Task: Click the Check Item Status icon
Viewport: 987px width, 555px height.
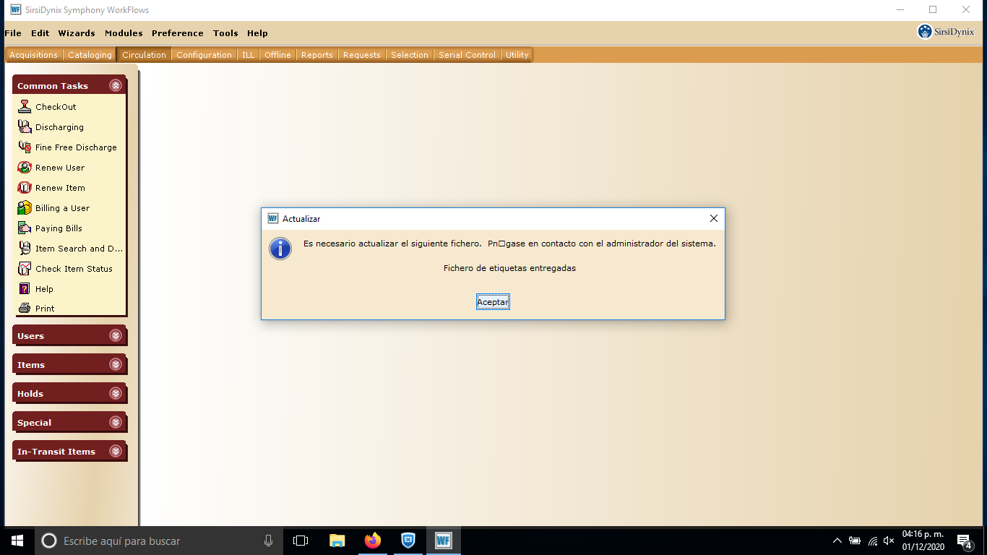Action: pos(25,268)
